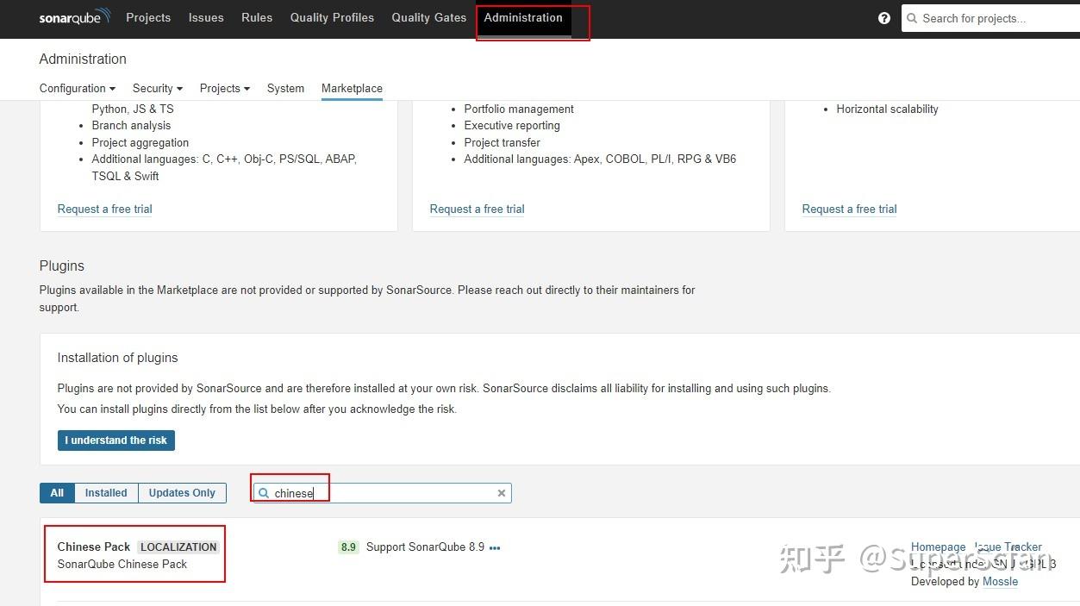The width and height of the screenshot is (1080, 606).
Task: Select the Updates Only filter
Action: point(182,493)
